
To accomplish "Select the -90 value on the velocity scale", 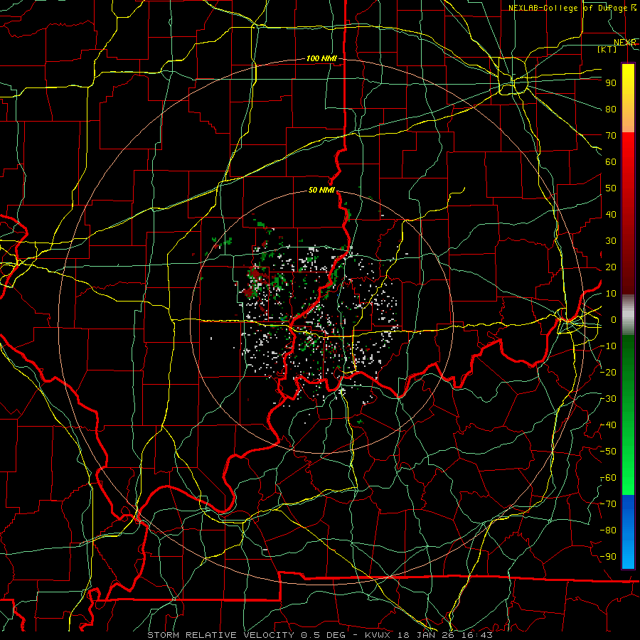I will 608,557.
